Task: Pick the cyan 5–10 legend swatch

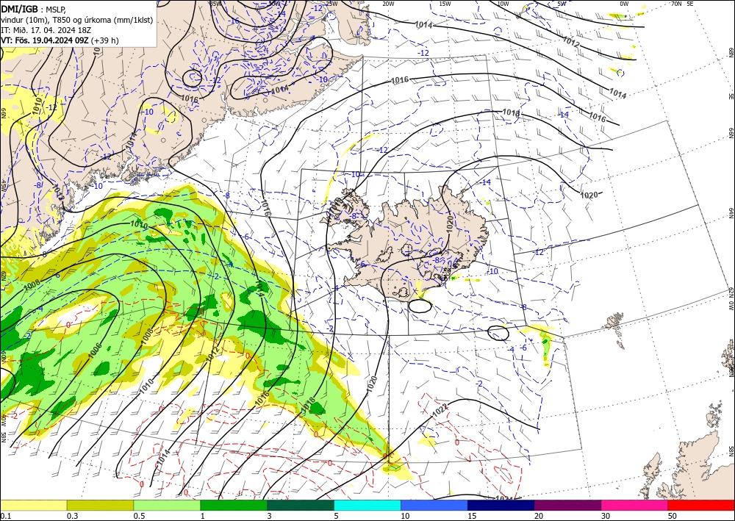Action: pos(367,506)
